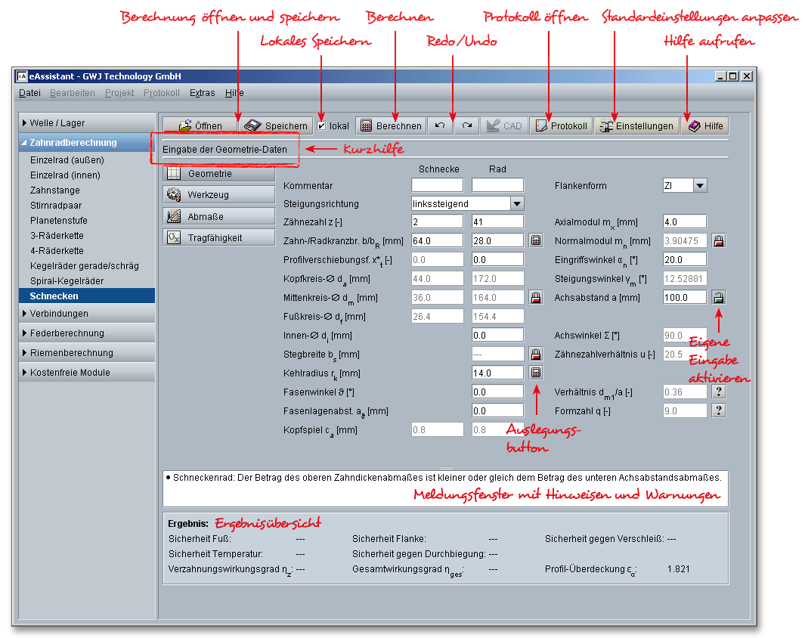Open Einstellungen from the toolbar

click(636, 126)
